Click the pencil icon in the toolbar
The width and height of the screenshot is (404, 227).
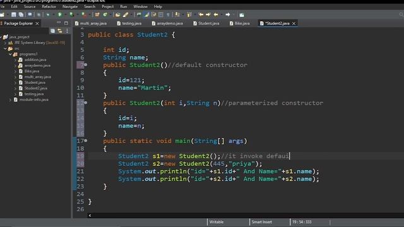tap(126, 15)
